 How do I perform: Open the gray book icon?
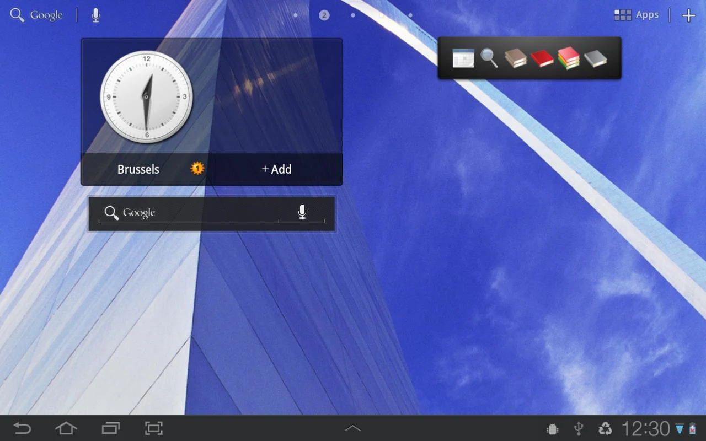596,58
